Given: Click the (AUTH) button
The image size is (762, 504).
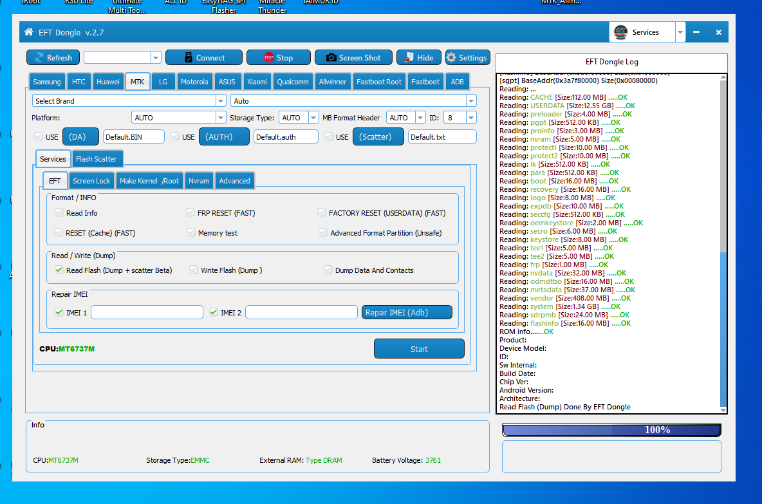Looking at the screenshot, I should (x=224, y=136).
